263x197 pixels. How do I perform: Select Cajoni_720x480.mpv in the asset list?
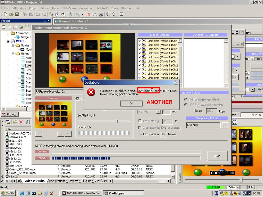(22, 169)
